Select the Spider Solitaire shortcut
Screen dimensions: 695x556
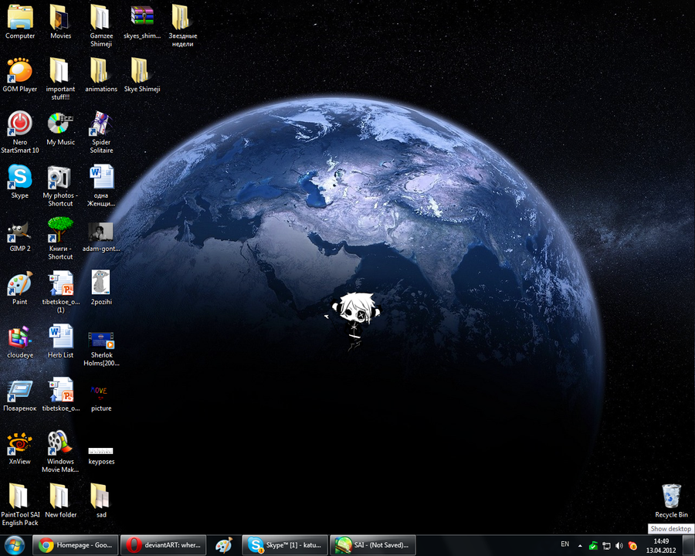point(101,132)
